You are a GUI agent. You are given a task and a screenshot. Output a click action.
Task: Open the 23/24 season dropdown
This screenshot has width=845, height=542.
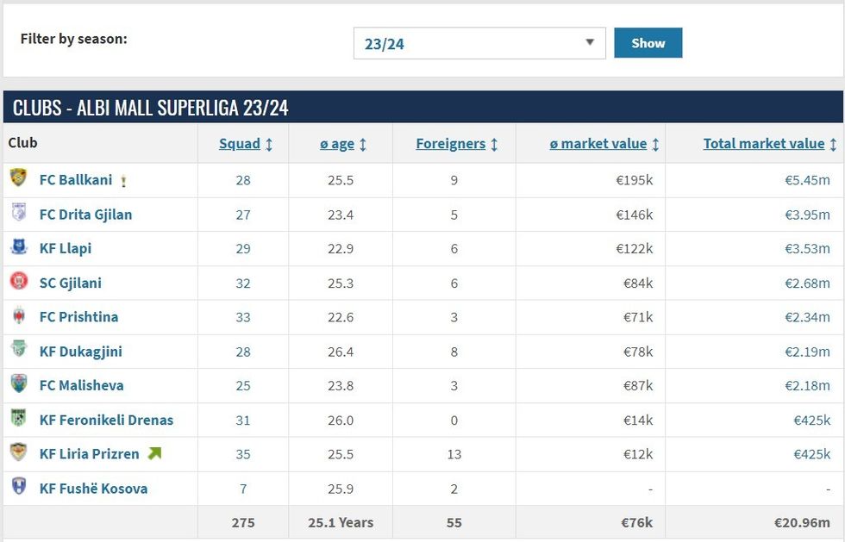tap(479, 42)
